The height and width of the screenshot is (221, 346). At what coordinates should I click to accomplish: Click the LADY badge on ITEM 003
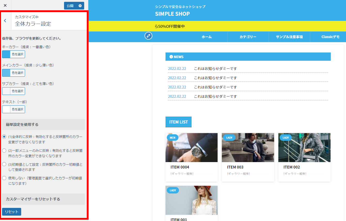(x=229, y=138)
